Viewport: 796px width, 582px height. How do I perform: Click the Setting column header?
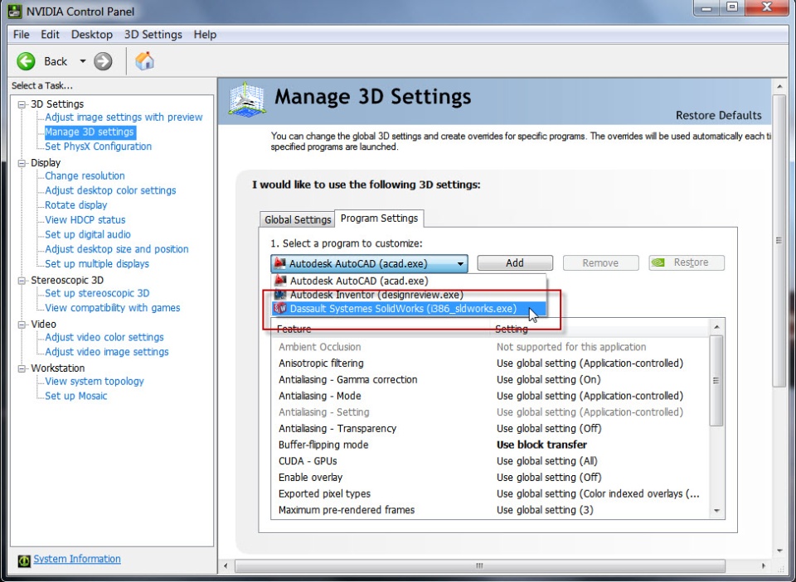pos(599,329)
